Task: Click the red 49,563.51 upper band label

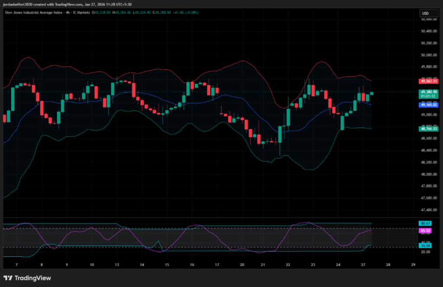Action: [429, 81]
